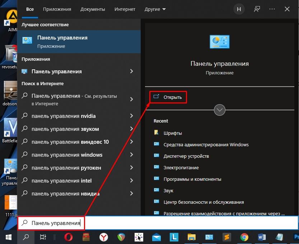
Task: Click the large Control Panel preview icon
Action: (x=219, y=42)
